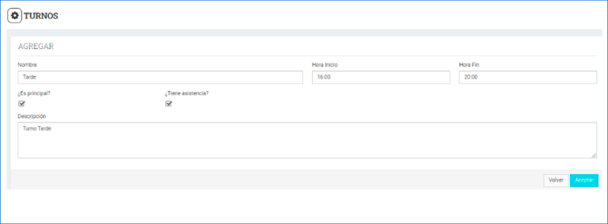Click the ¿Tiene asistencia? label text
The width and height of the screenshot is (608, 224).
[186, 93]
